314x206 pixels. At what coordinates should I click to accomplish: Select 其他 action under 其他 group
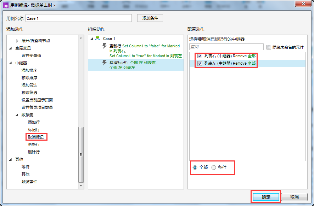click(x=26, y=174)
